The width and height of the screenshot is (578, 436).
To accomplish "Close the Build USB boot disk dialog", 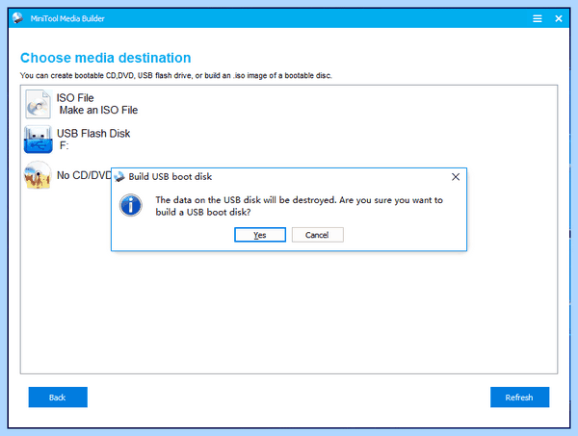I will [456, 177].
